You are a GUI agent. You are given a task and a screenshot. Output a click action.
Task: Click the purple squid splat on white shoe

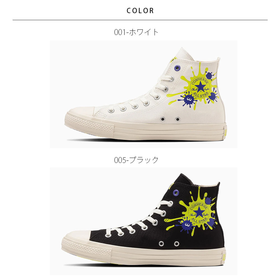(188, 99)
